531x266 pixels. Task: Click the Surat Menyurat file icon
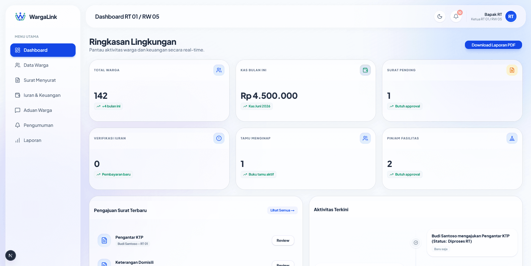click(18, 80)
